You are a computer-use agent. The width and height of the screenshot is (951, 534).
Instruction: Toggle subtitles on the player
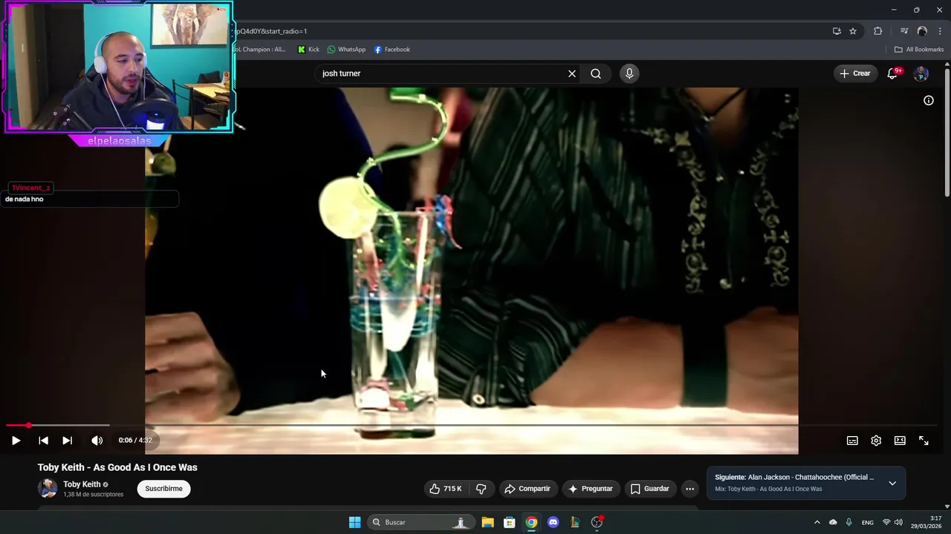click(x=852, y=441)
